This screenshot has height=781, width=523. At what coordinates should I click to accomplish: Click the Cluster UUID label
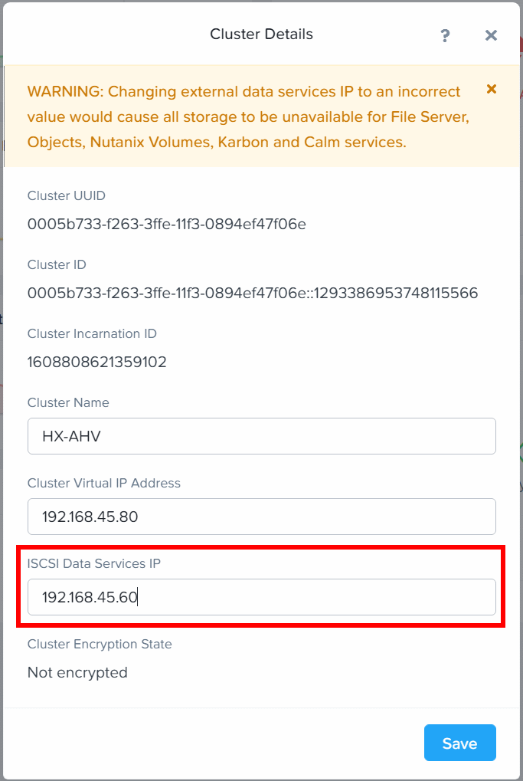click(67, 195)
